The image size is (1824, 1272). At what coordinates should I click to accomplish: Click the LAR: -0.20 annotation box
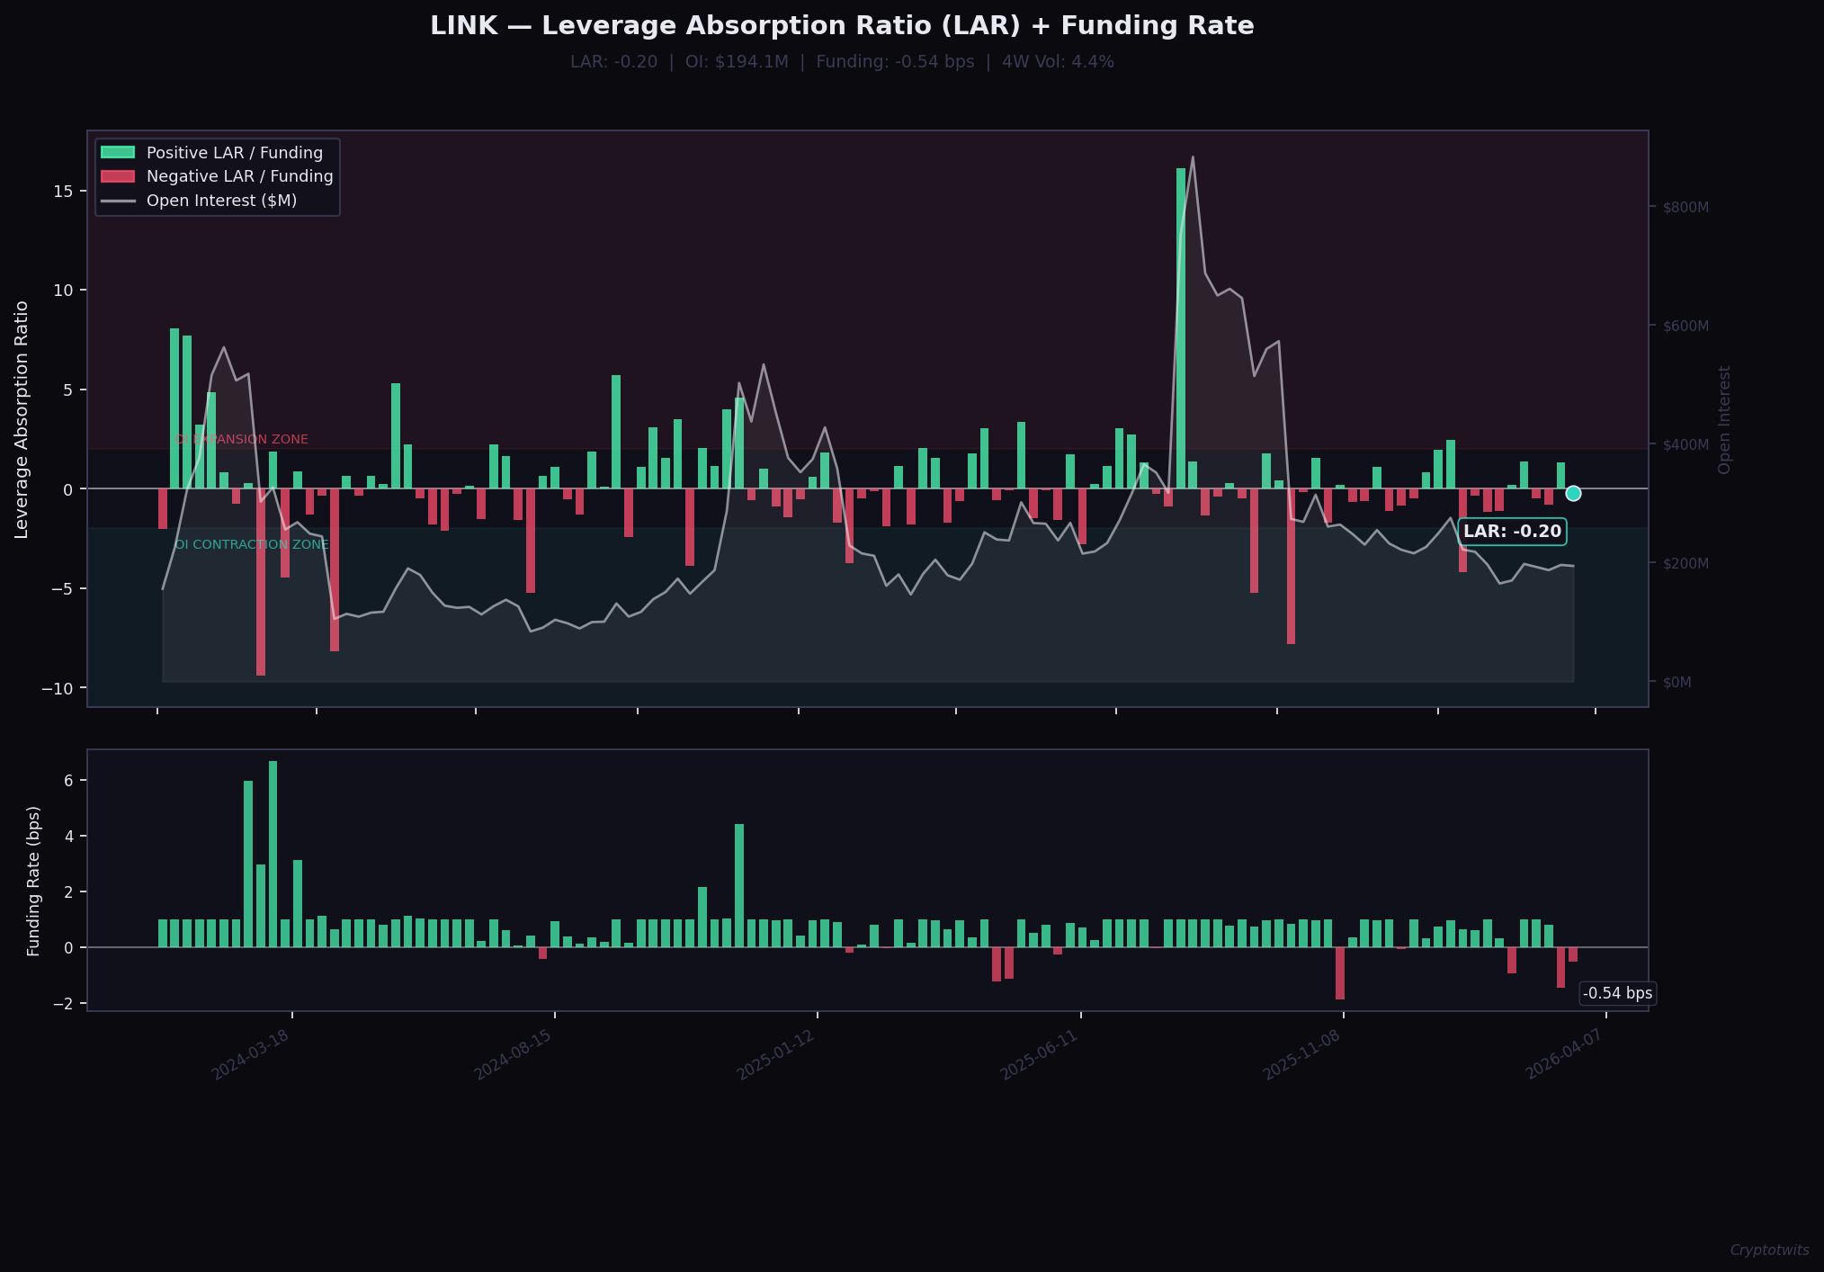(1512, 532)
